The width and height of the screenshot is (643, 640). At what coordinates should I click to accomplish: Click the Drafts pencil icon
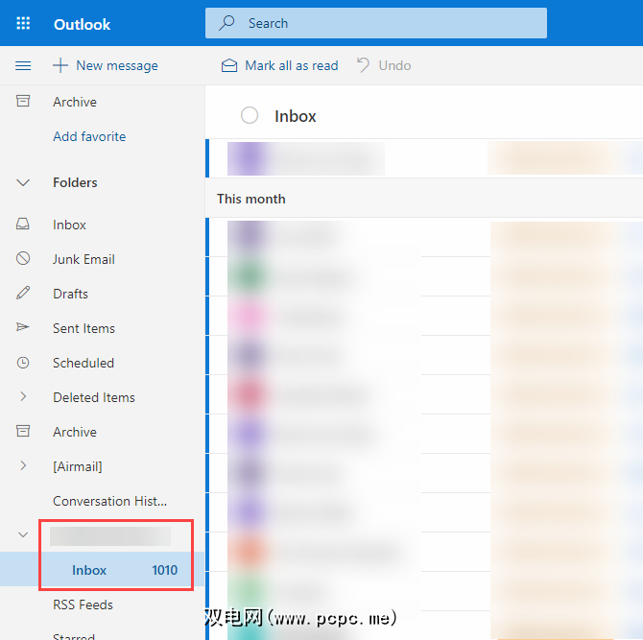[23, 293]
